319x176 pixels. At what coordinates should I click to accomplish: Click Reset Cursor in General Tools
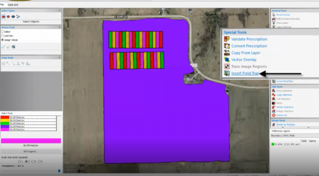[283, 15]
